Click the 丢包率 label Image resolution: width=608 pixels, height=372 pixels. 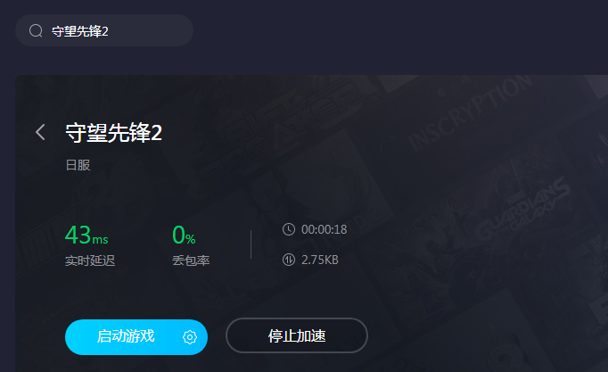coord(191,260)
